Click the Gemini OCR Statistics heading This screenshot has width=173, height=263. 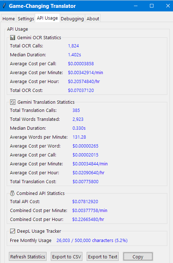(39, 37)
